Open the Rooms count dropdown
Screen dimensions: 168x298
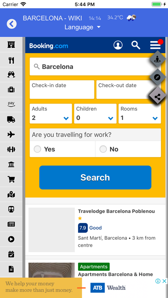click(140, 113)
